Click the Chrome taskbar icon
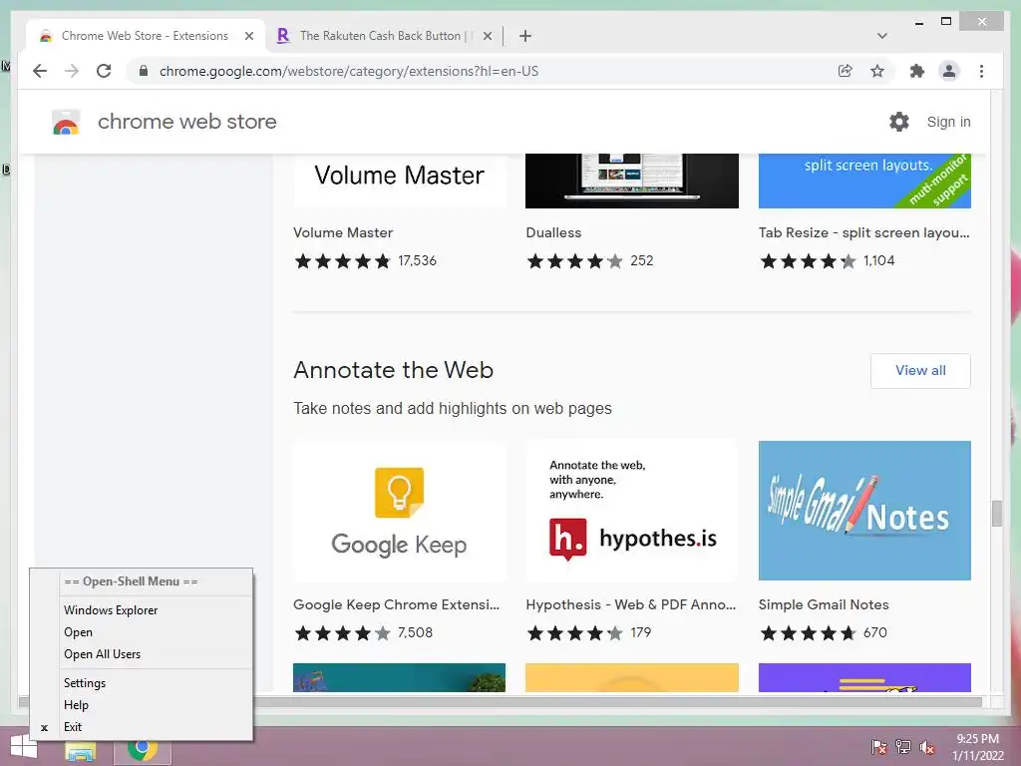1021x766 pixels. (x=143, y=749)
